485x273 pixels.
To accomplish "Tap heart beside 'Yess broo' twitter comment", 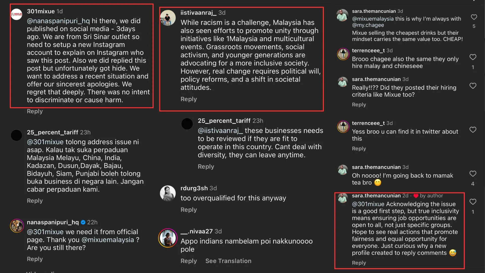I will 473,130.
